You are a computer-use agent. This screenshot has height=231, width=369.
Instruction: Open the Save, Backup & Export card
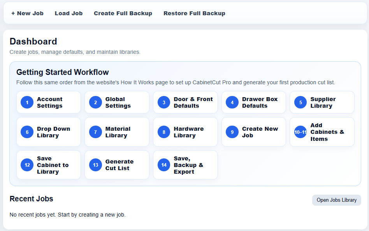pos(185,165)
